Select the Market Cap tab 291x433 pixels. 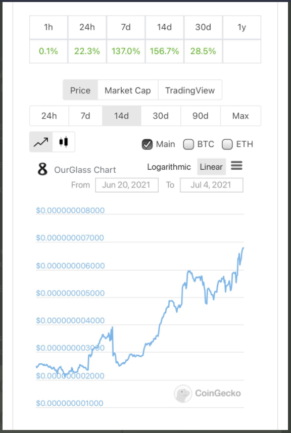pyautogui.click(x=128, y=90)
